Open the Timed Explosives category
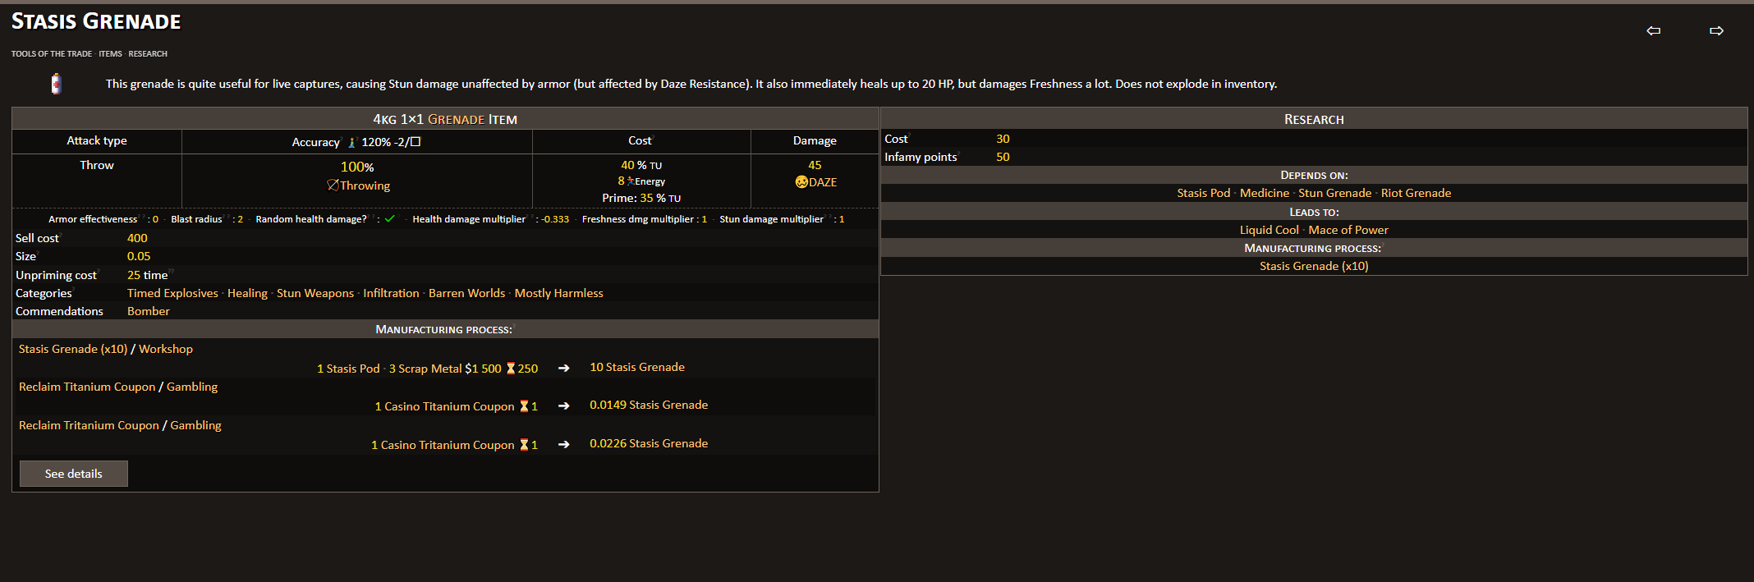This screenshot has width=1754, height=582. 172,293
